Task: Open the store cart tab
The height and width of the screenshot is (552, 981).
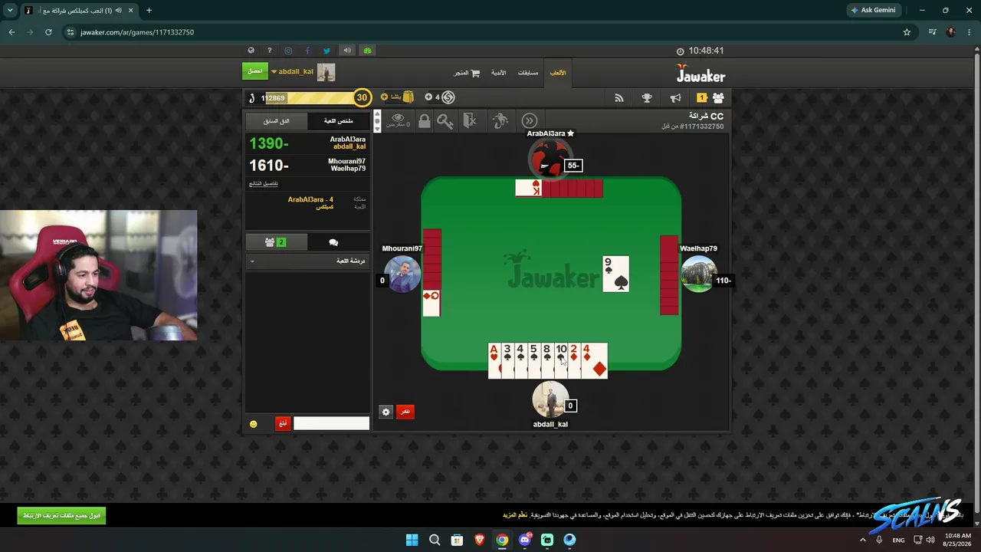Action: pyautogui.click(x=467, y=73)
